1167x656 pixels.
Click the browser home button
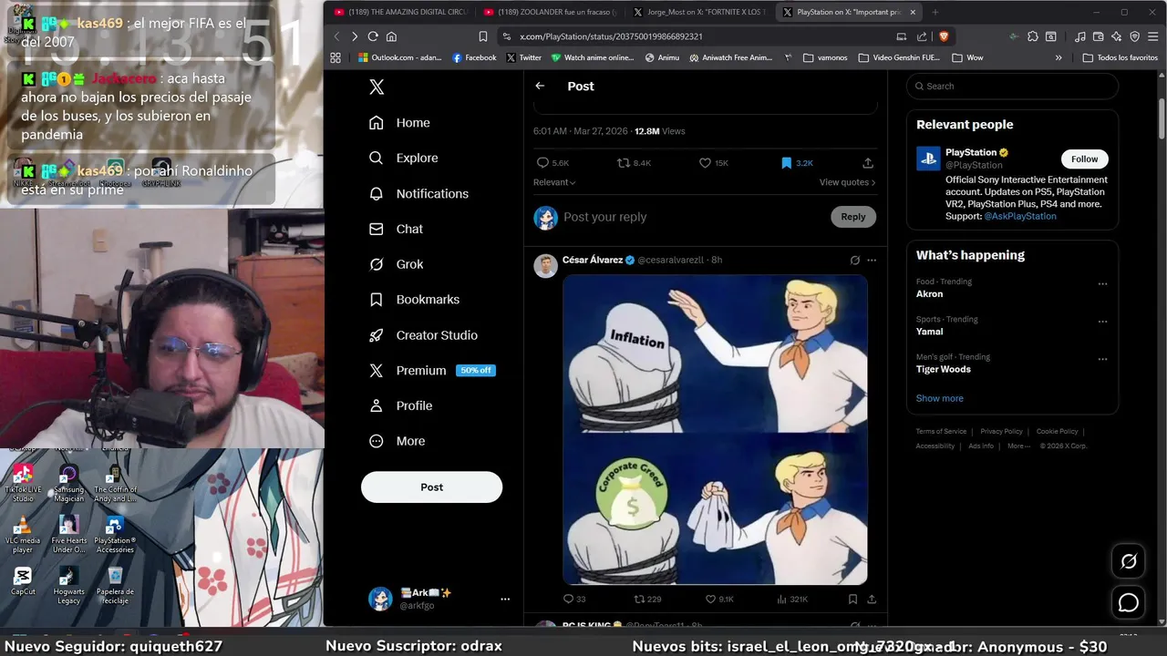tap(391, 36)
